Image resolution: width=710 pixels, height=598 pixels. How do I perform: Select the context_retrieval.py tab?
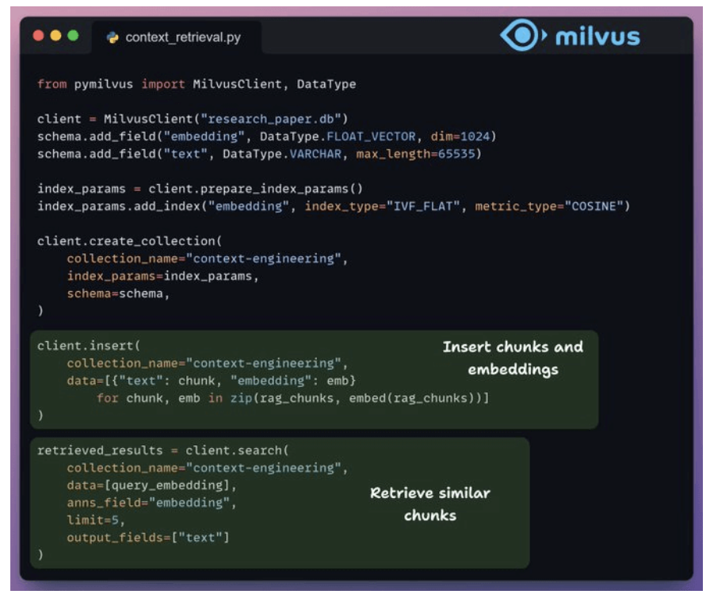point(181,37)
